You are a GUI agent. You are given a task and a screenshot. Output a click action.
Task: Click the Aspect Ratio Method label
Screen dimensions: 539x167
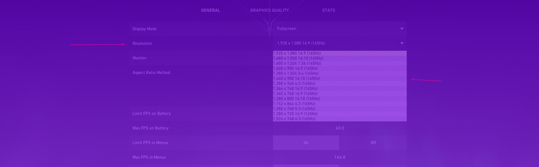tap(151, 73)
